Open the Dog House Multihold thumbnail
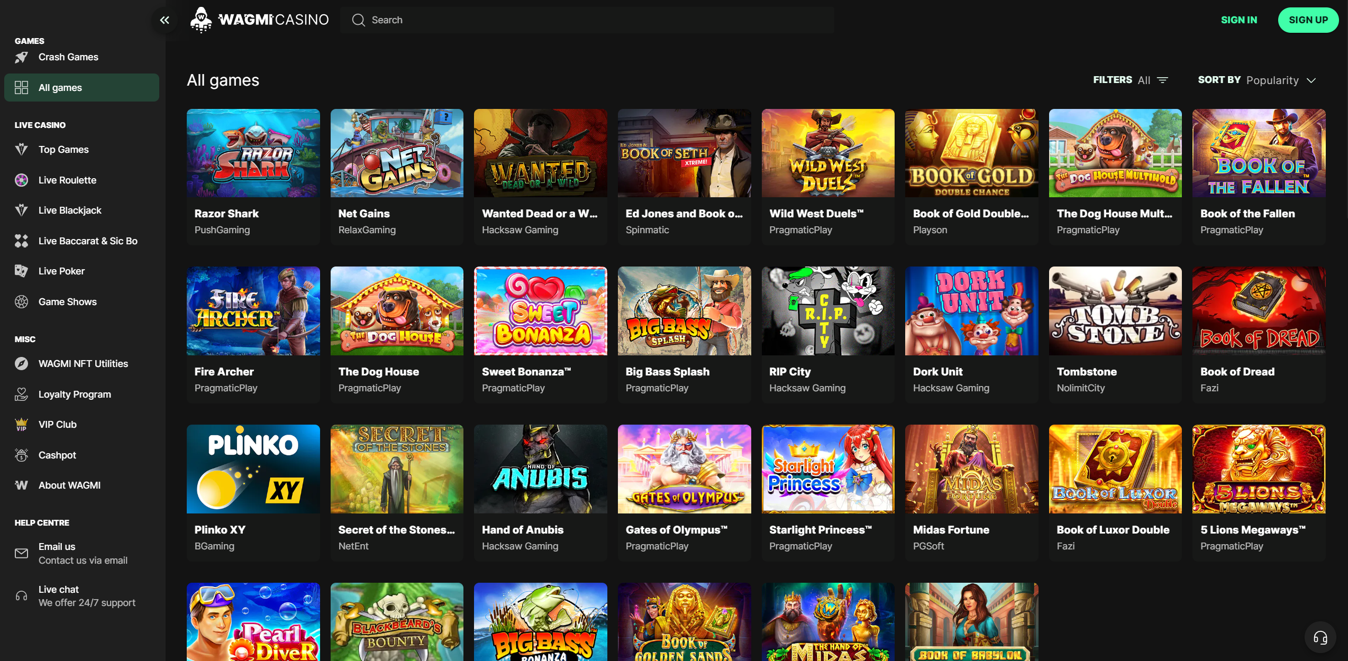1348x661 pixels. tap(1115, 153)
